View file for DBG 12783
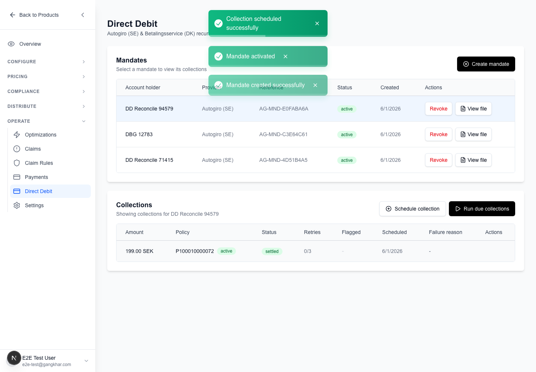The height and width of the screenshot is (372, 536). point(473,134)
